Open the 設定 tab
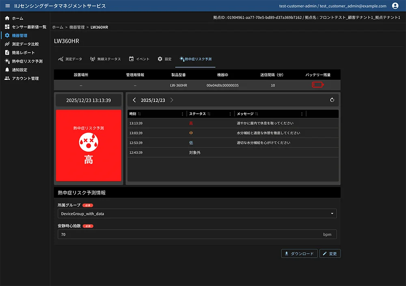 [x=164, y=59]
